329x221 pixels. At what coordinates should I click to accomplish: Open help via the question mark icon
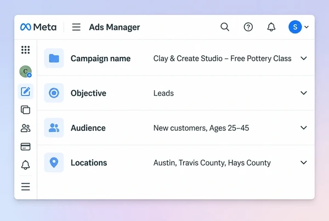pyautogui.click(x=248, y=27)
